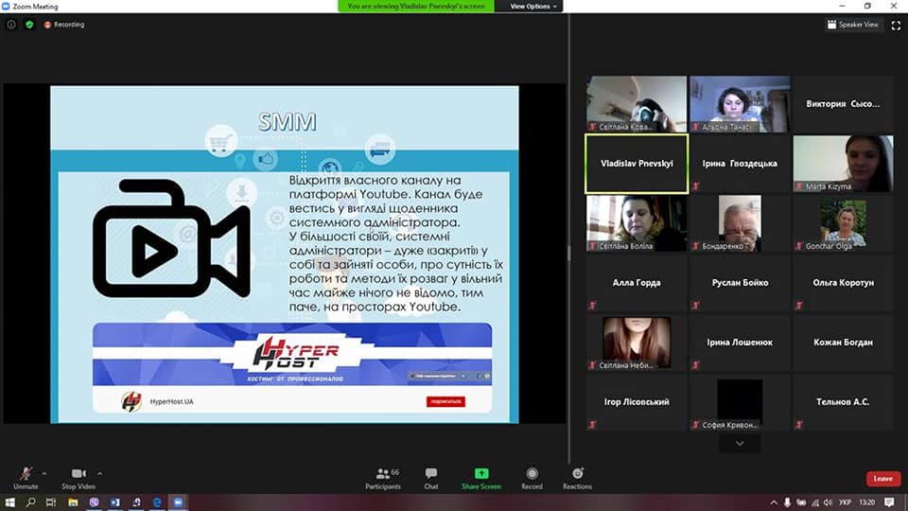
Task: Open the Windows Start menu
Action: click(x=10, y=502)
